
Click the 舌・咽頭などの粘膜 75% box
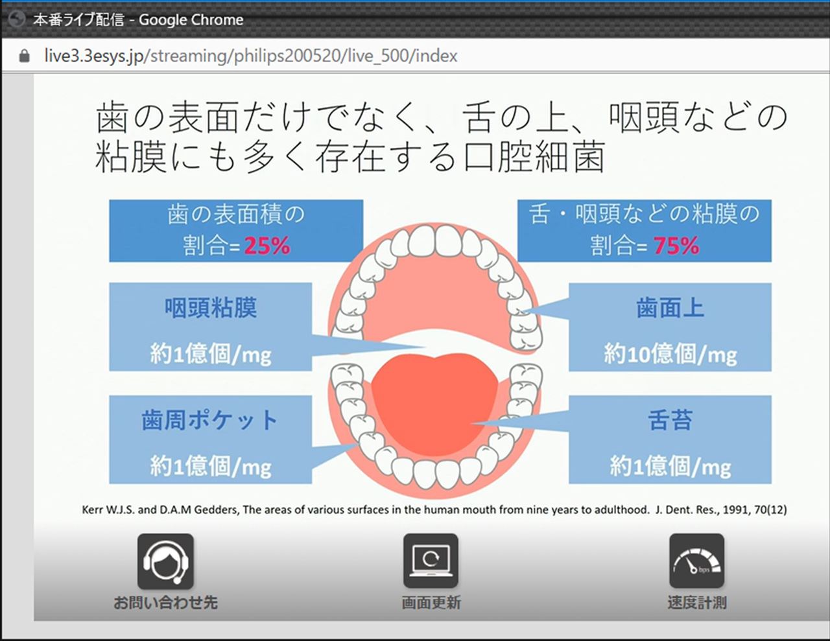tap(644, 230)
